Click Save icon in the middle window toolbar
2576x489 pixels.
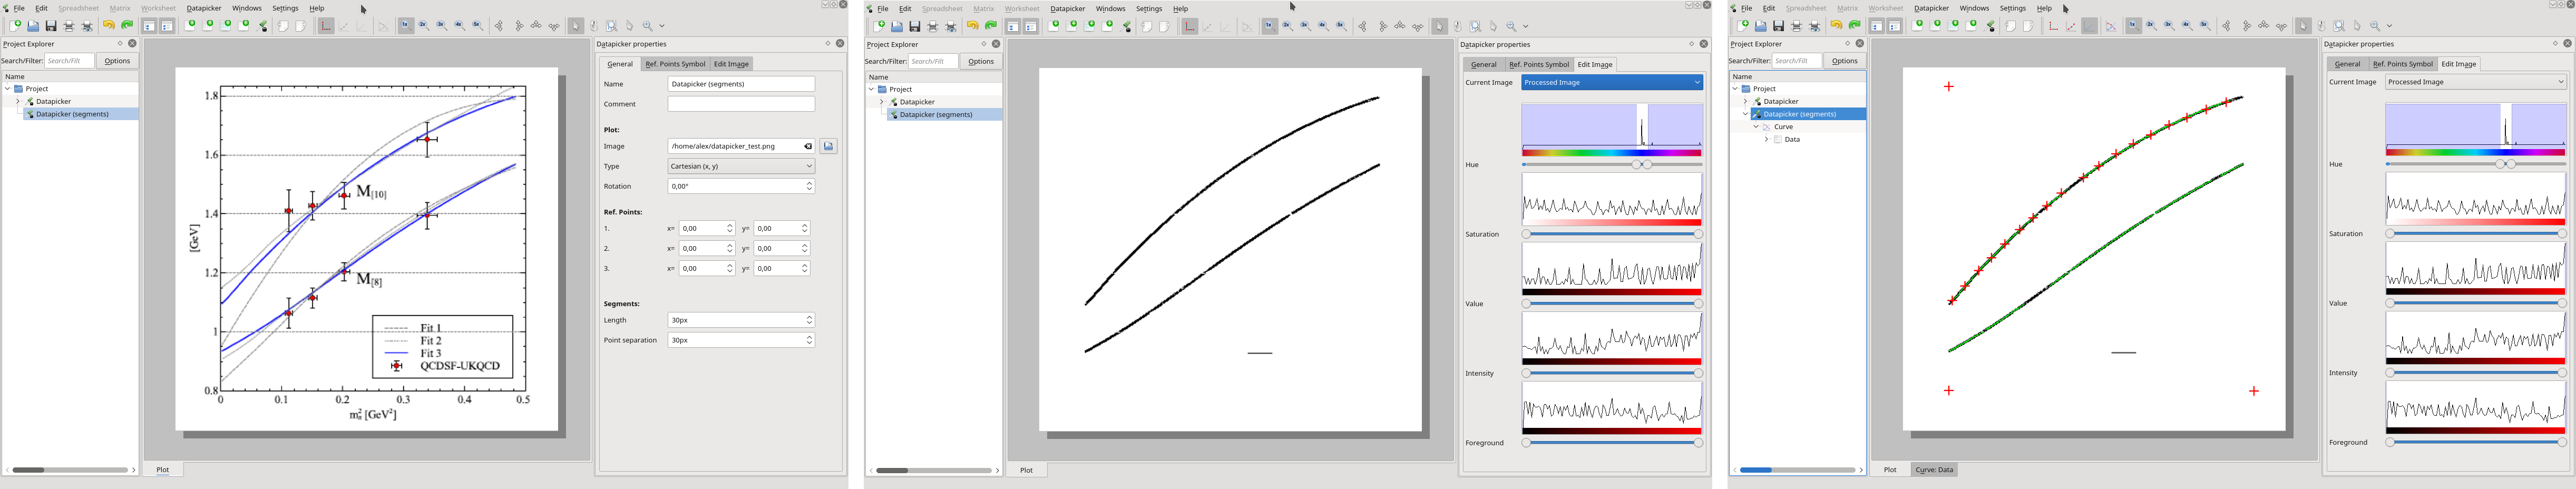click(915, 27)
